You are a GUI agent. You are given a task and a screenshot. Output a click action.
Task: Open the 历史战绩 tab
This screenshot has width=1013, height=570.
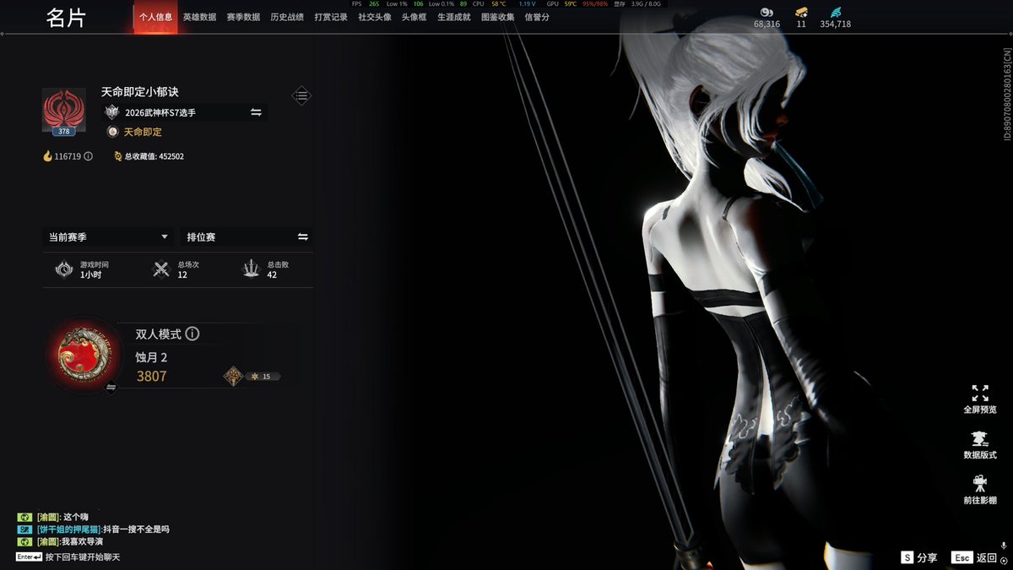[287, 17]
